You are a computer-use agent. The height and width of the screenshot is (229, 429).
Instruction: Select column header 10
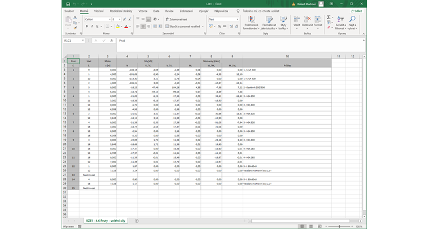point(287,56)
